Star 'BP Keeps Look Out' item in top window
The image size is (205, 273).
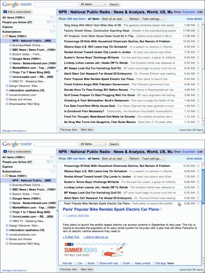[60, 68]
